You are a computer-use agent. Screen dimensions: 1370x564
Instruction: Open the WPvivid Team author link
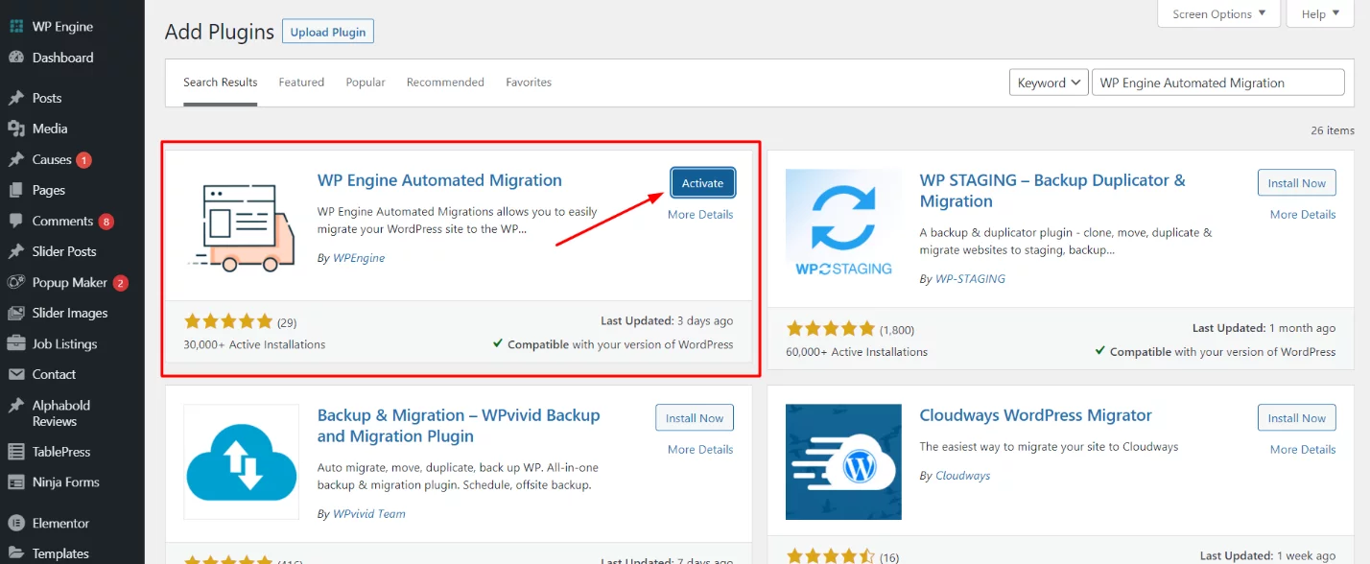point(369,514)
